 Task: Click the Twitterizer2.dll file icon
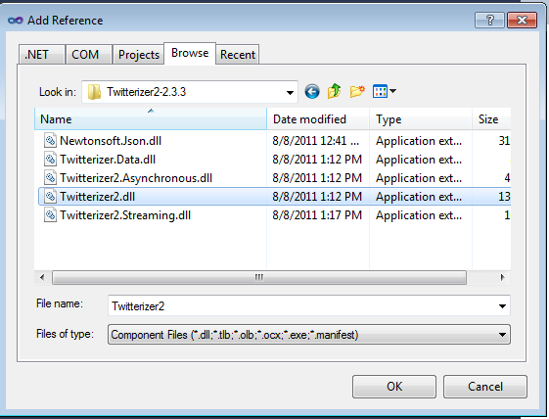pos(50,196)
